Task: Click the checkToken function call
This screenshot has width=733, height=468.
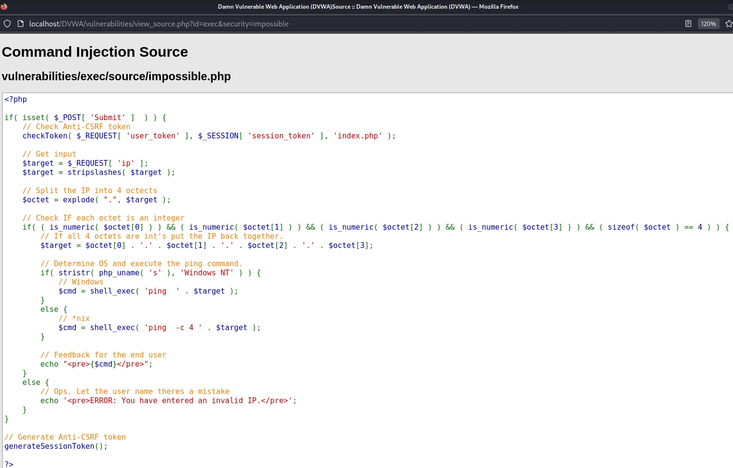Action: (45, 136)
